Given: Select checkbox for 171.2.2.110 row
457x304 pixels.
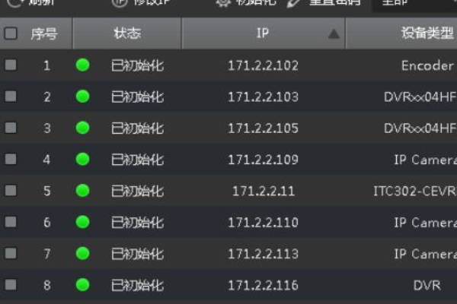Looking at the screenshot, I should tap(11, 222).
